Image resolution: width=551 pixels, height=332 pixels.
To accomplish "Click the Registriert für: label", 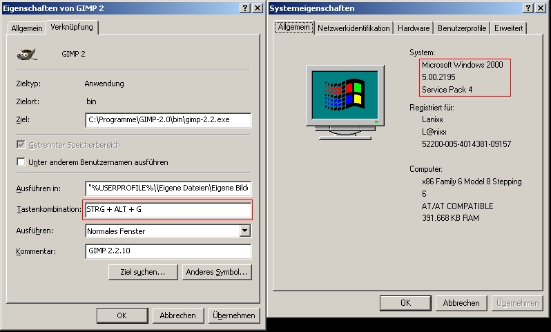I will 432,108.
